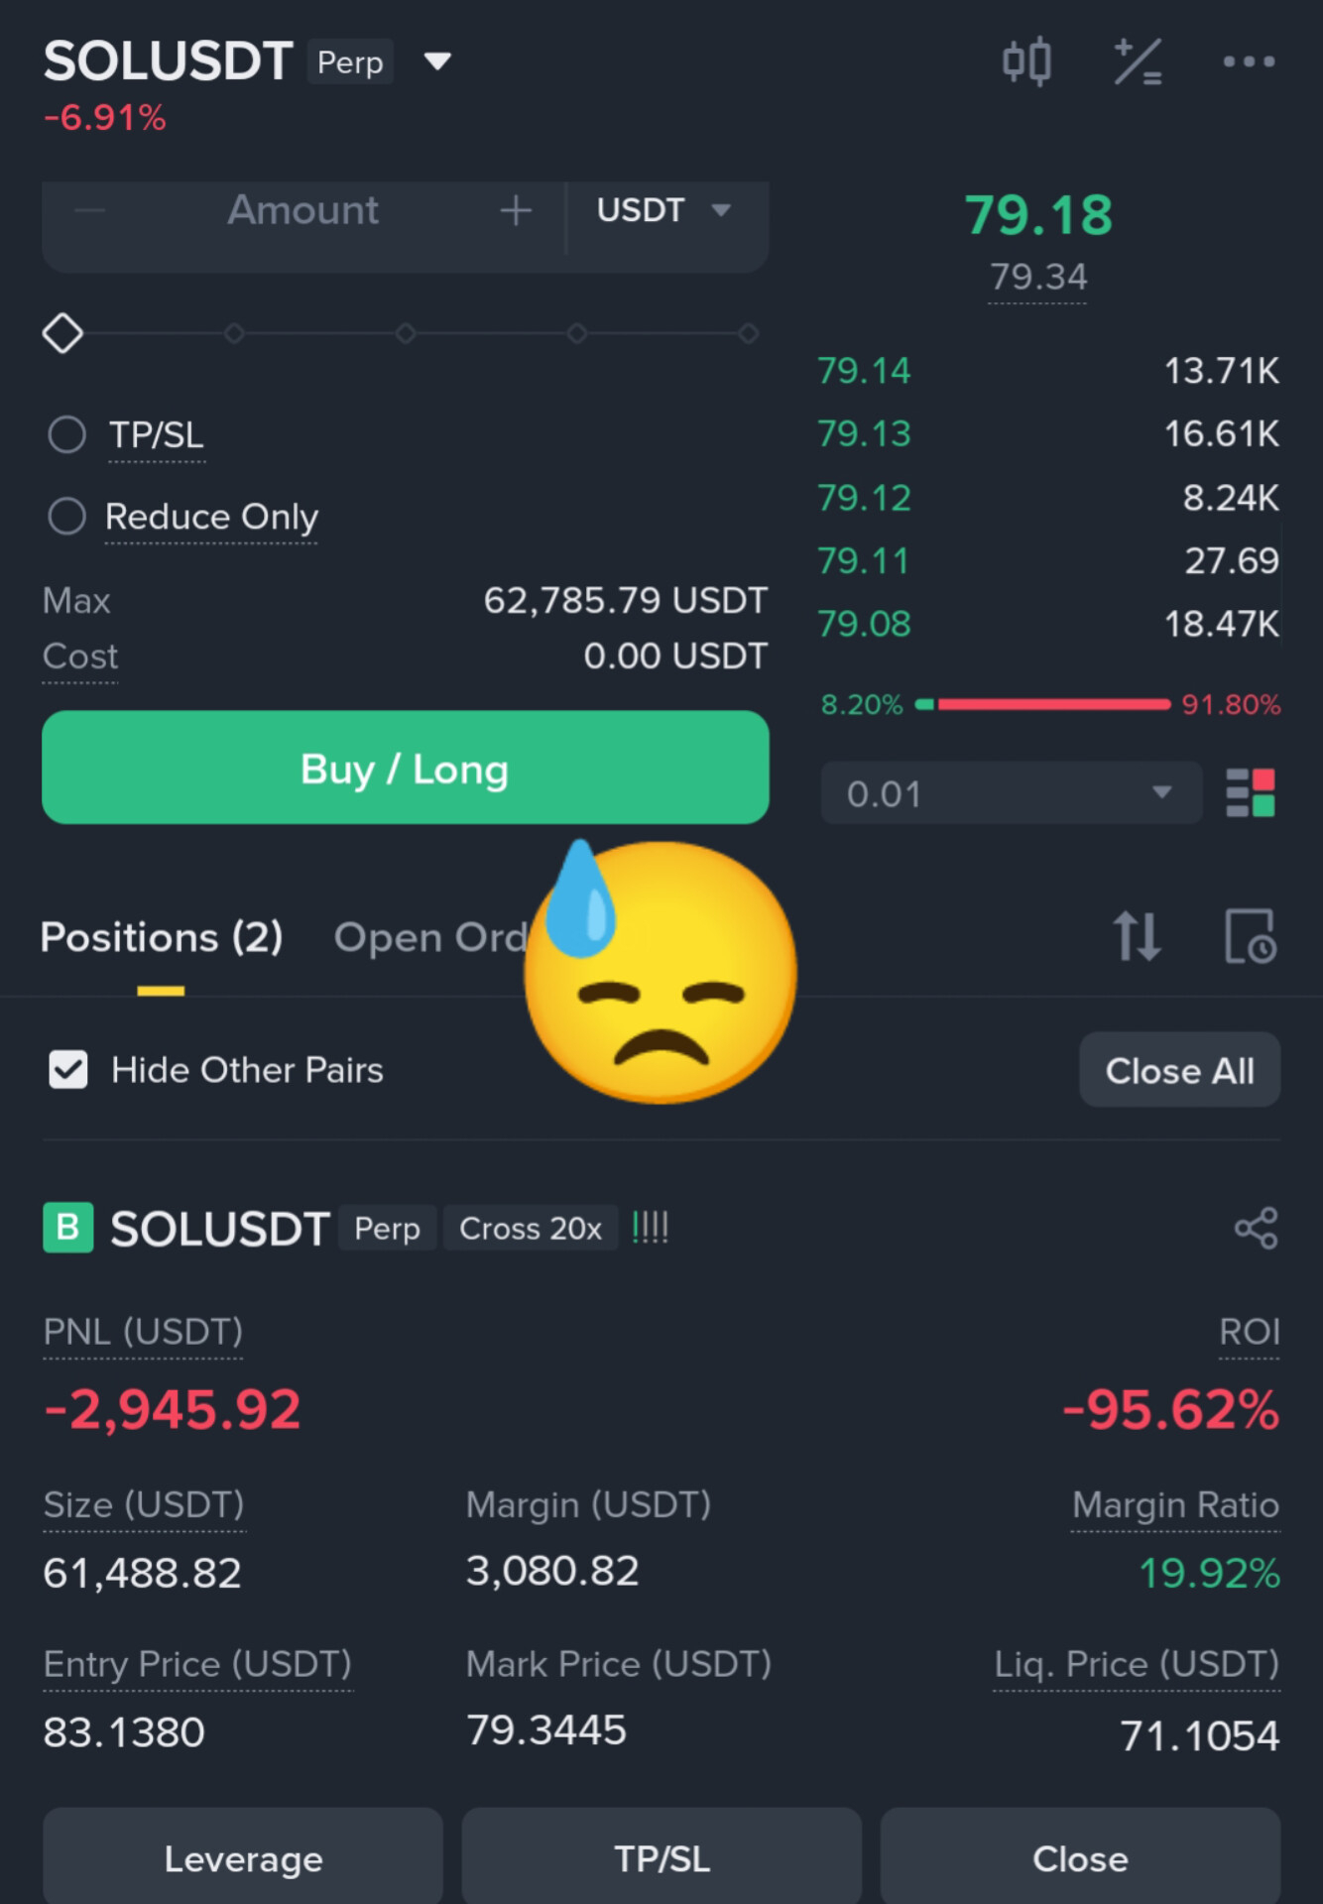Open the USDT unit dropdown
Viewport: 1323px width, 1904px height.
click(x=664, y=210)
